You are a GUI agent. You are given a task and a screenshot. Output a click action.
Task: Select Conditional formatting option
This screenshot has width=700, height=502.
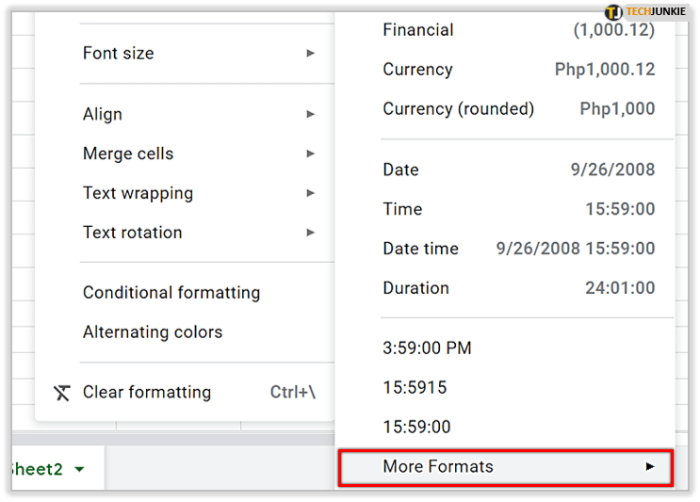click(x=171, y=293)
